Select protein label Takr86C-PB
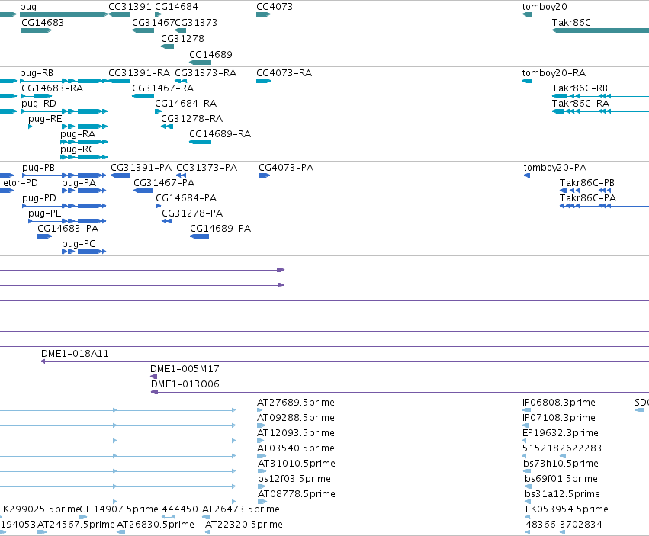The image size is (649, 536). coord(587,183)
